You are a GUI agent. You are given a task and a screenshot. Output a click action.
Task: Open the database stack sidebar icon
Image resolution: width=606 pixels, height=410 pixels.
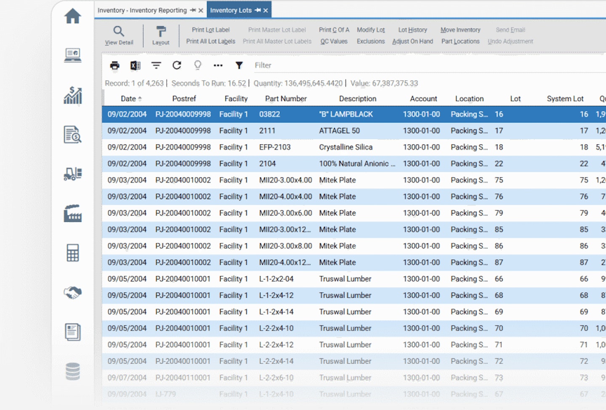72,371
